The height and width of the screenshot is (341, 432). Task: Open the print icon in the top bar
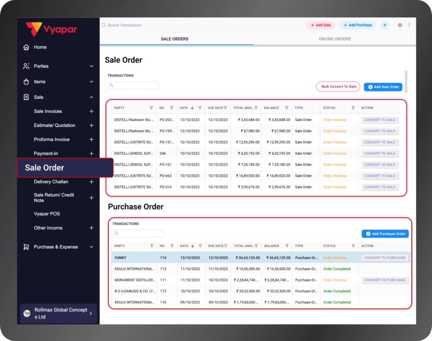click(x=400, y=25)
